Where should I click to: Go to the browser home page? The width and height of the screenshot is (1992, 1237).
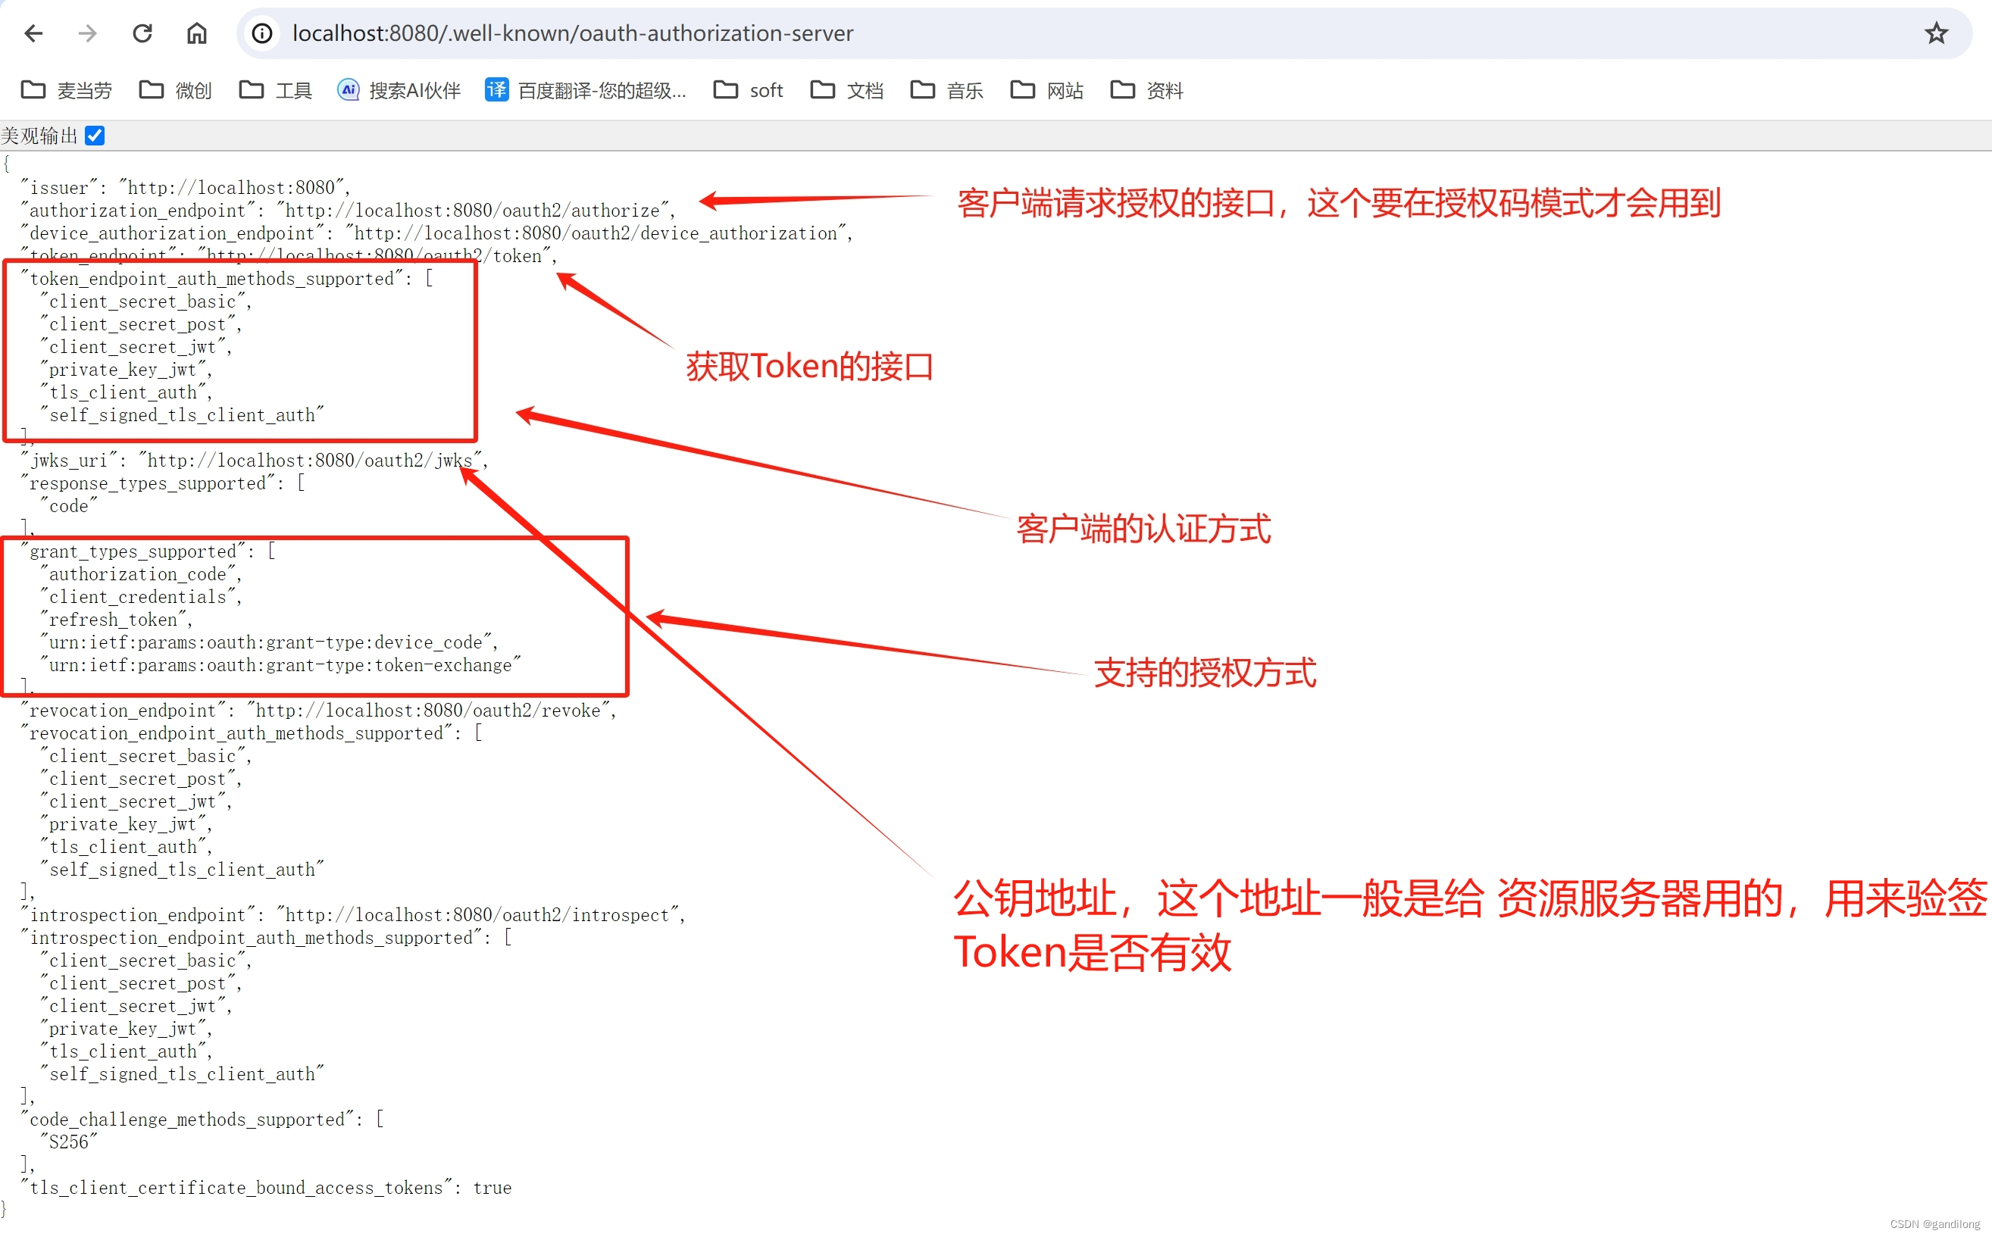[x=197, y=33]
